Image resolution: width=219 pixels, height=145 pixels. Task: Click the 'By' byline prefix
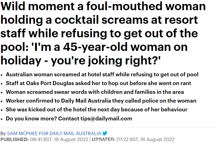click(3, 134)
